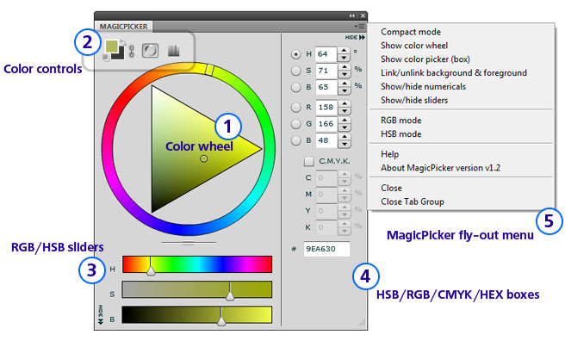Click HIDE arrows above numeric boxes
This screenshot has height=341, width=565.
coord(355,37)
